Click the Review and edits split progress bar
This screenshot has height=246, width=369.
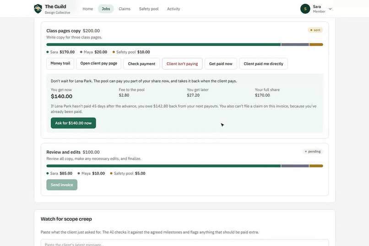click(x=184, y=166)
